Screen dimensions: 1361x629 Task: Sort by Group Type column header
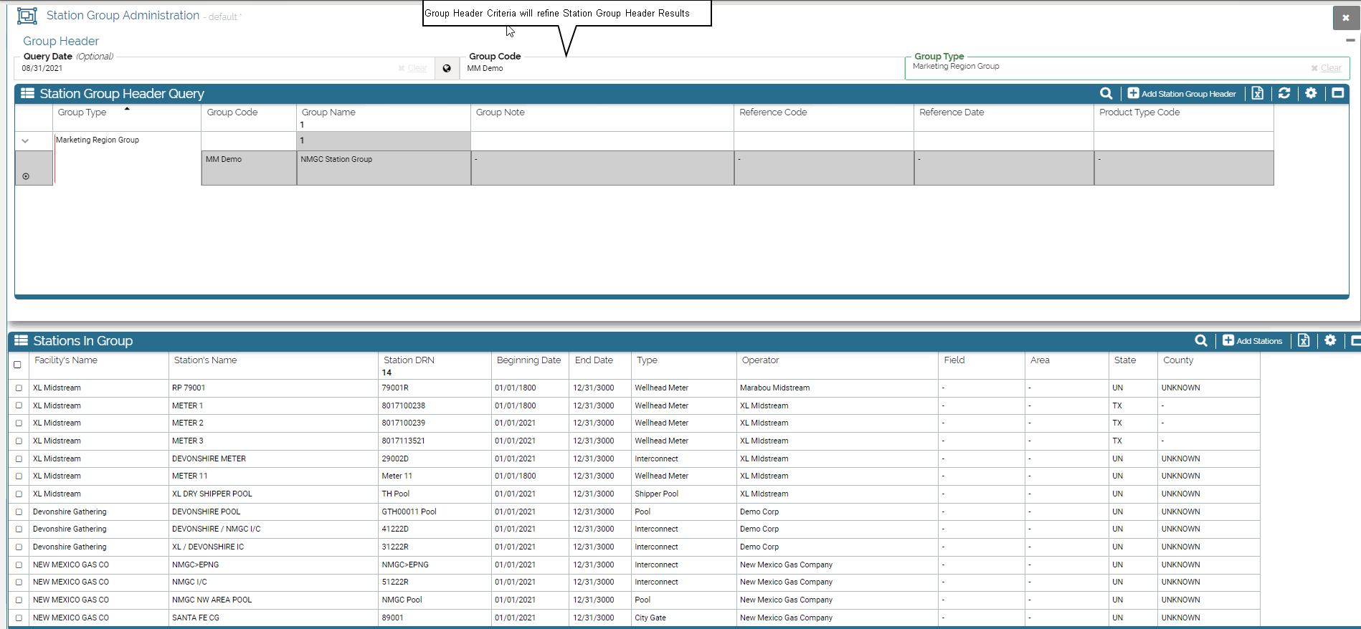[x=82, y=112]
